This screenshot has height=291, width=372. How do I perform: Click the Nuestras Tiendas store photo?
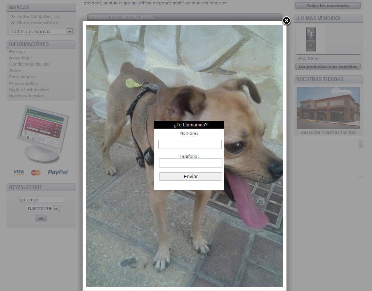pyautogui.click(x=328, y=107)
